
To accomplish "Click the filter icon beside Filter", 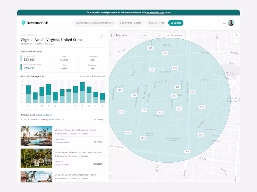I will click(x=95, y=119).
